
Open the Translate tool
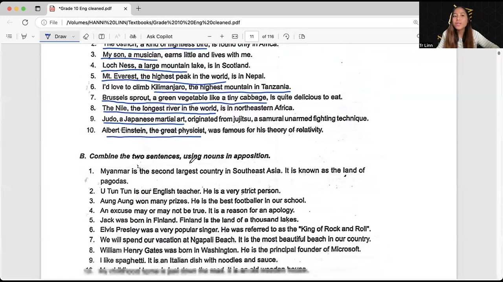[133, 36]
